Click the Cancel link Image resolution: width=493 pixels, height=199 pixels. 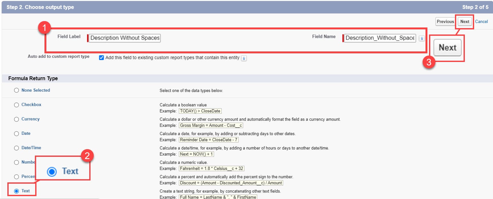[481, 21]
